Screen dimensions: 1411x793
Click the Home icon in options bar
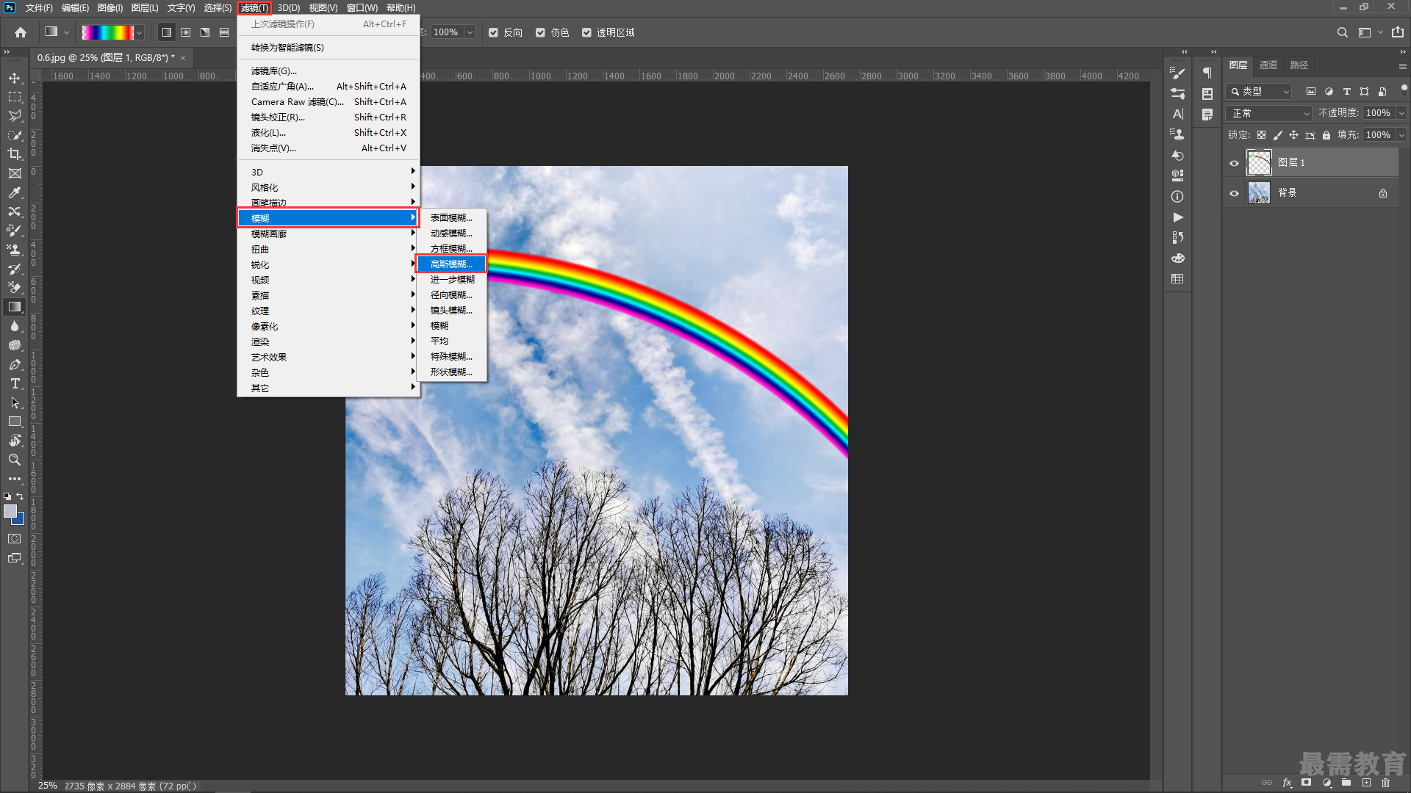pyautogui.click(x=21, y=32)
